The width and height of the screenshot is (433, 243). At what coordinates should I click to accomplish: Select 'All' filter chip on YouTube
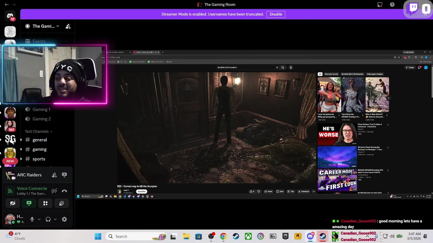[x=320, y=74]
